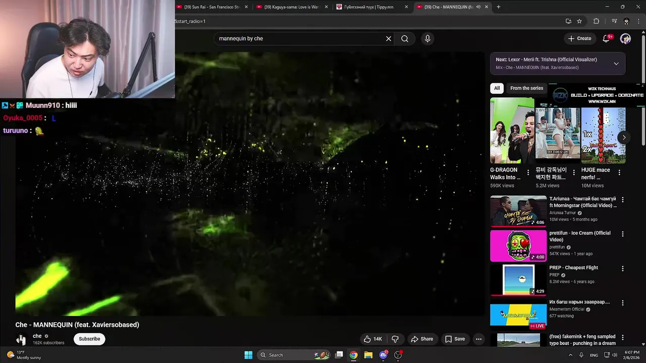Start voice search with the microphone icon
Viewport: 646px width, 363px height.
[427, 38]
